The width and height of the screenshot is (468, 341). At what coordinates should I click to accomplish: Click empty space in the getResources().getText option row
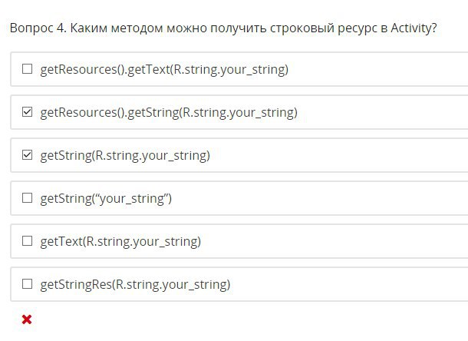376,69
